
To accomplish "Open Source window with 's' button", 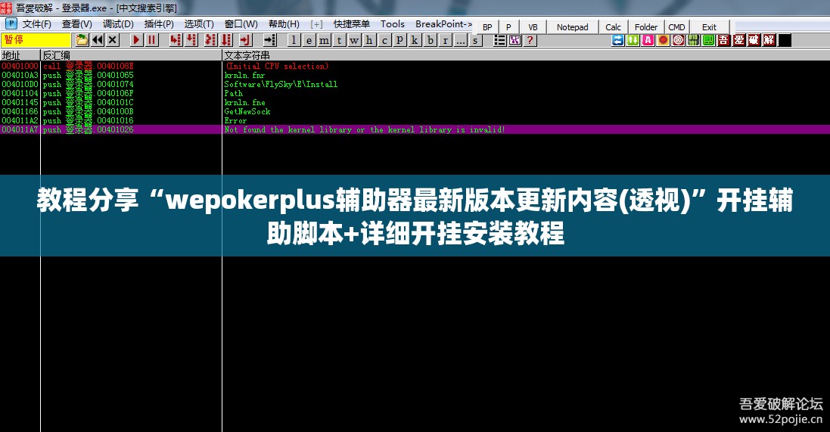I will coord(475,40).
